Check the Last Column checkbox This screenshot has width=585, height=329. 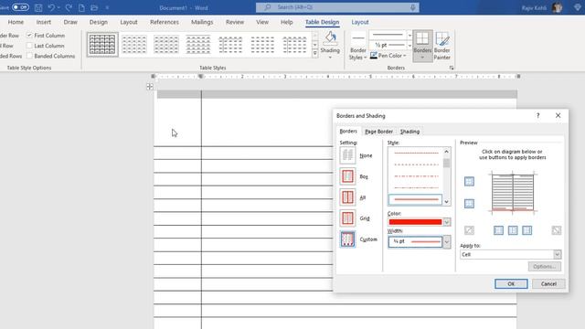(29, 46)
